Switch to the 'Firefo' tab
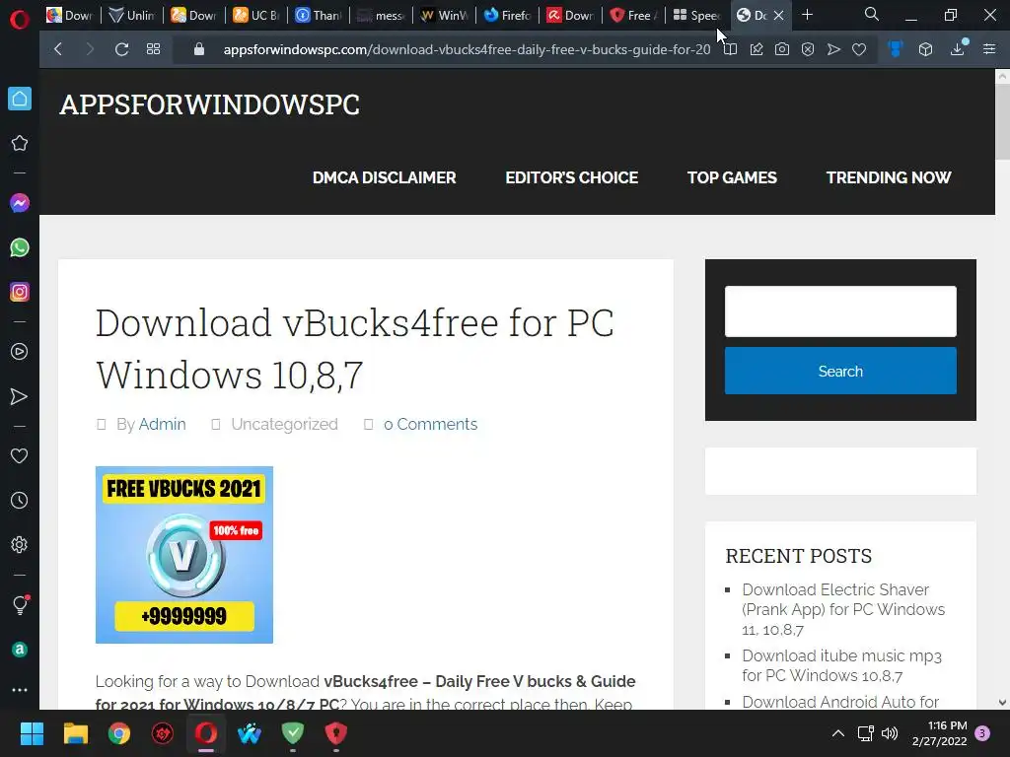This screenshot has width=1010, height=757. tap(507, 16)
